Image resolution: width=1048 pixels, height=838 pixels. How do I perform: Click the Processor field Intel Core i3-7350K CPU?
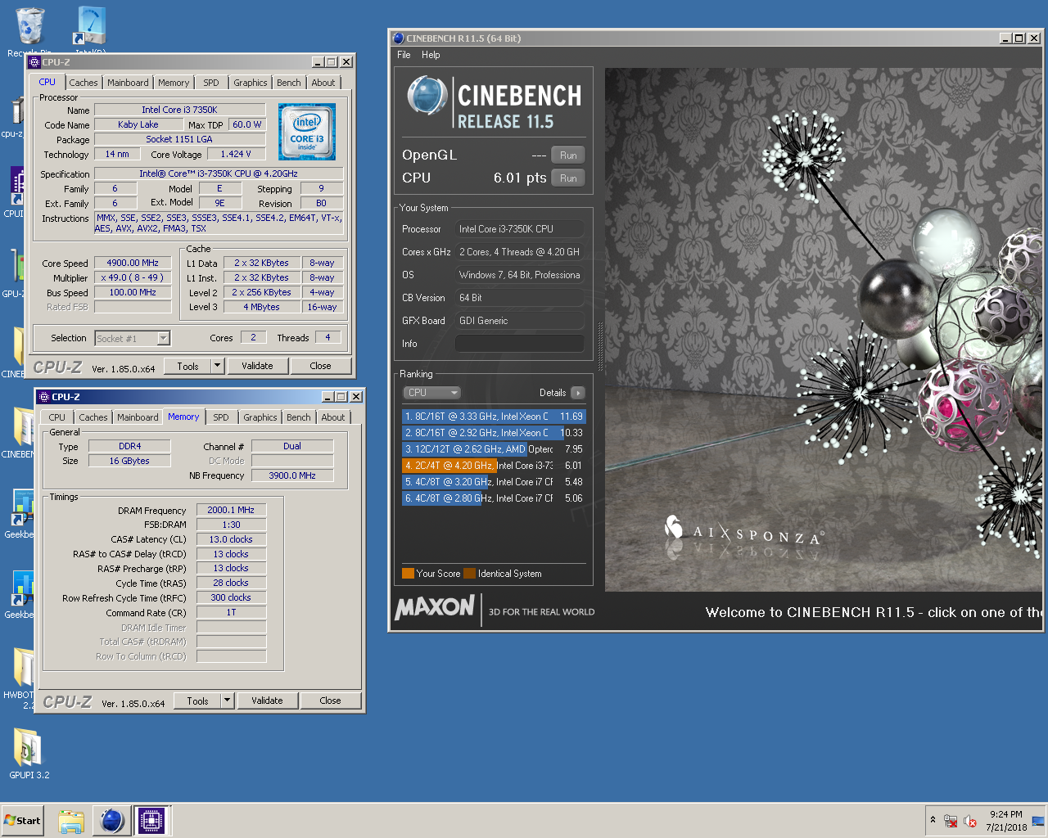(520, 229)
